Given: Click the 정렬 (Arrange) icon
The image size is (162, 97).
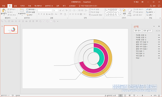Looking at the screenshot, I should (x=124, y=11).
